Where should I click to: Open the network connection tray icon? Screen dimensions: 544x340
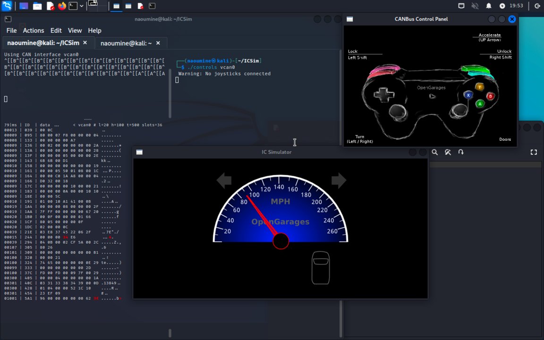(461, 6)
